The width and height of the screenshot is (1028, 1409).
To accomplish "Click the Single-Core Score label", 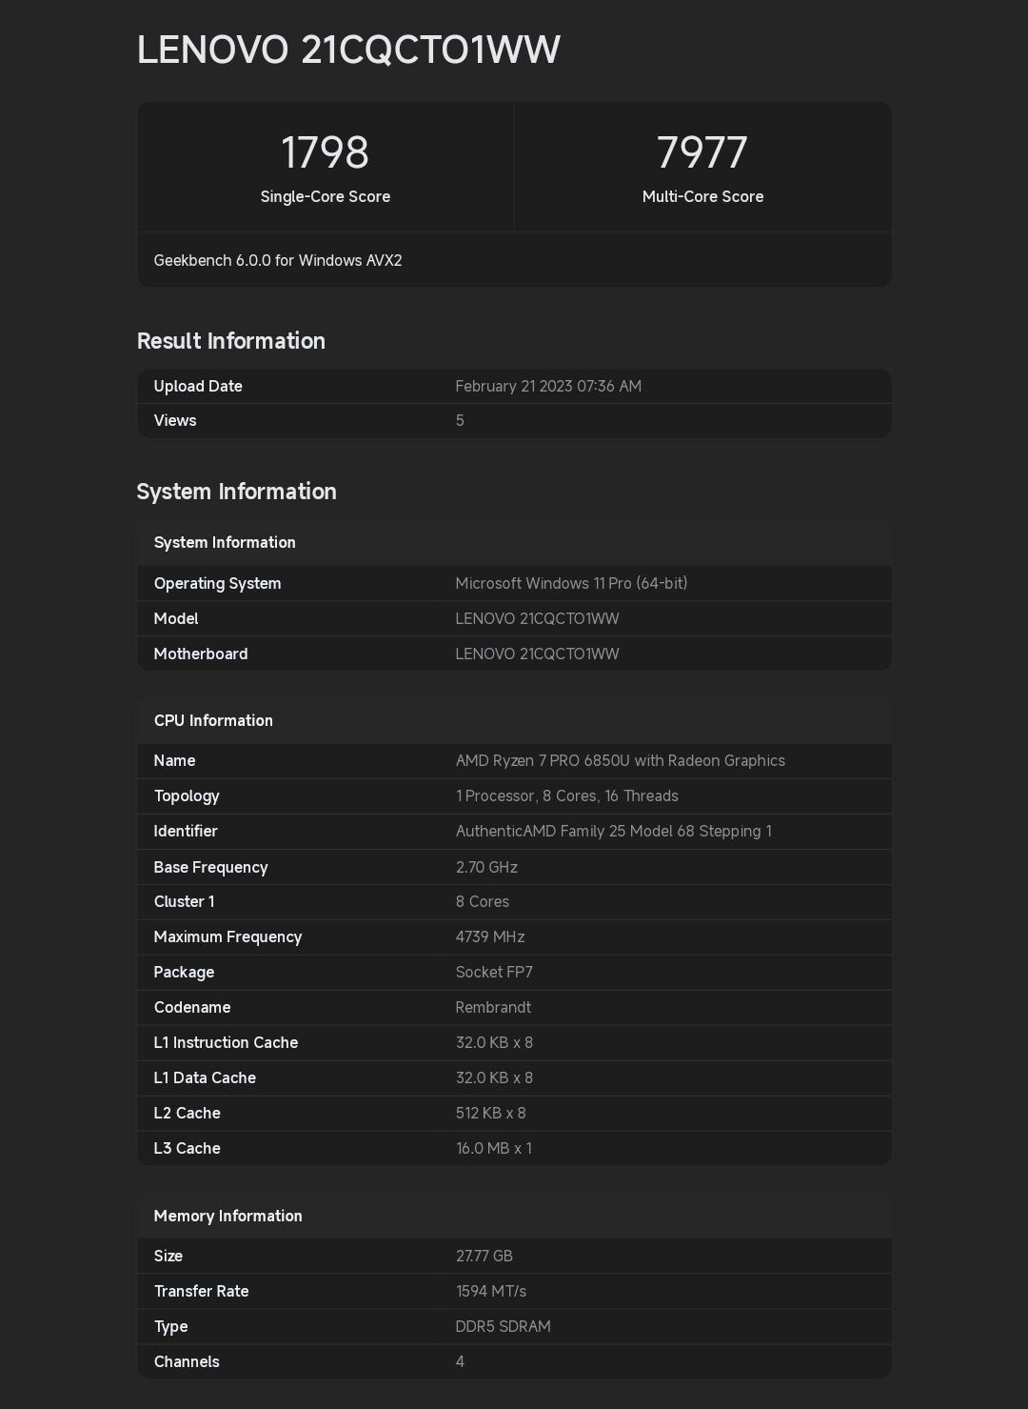I will [326, 196].
